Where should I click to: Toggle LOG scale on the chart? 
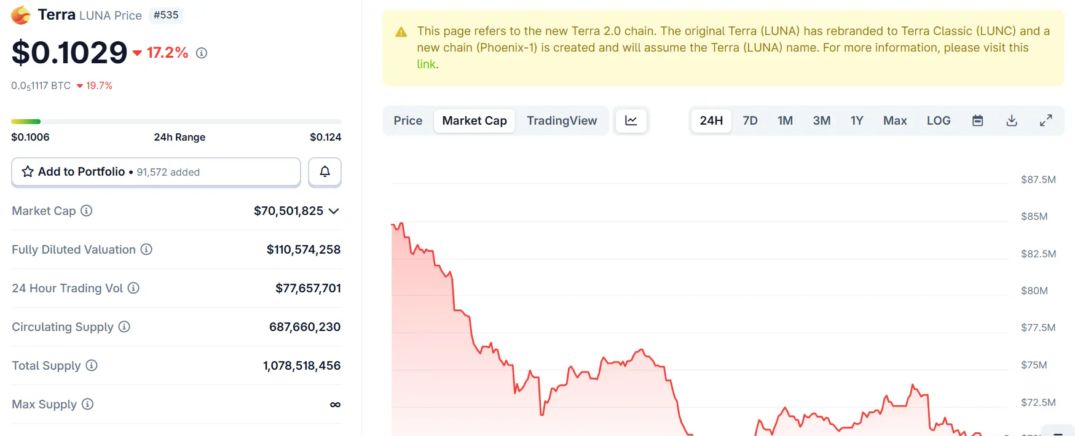pos(939,120)
